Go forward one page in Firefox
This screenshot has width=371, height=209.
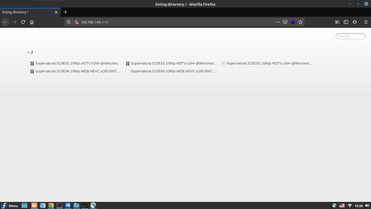(x=14, y=22)
